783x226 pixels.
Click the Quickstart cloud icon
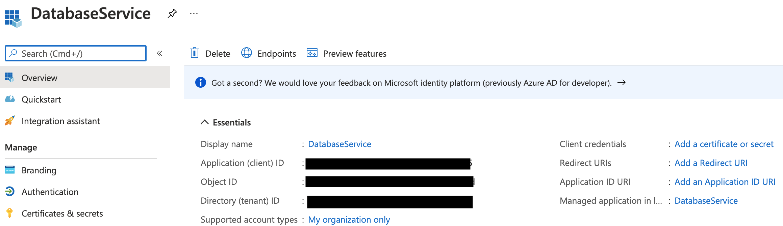pyautogui.click(x=10, y=99)
